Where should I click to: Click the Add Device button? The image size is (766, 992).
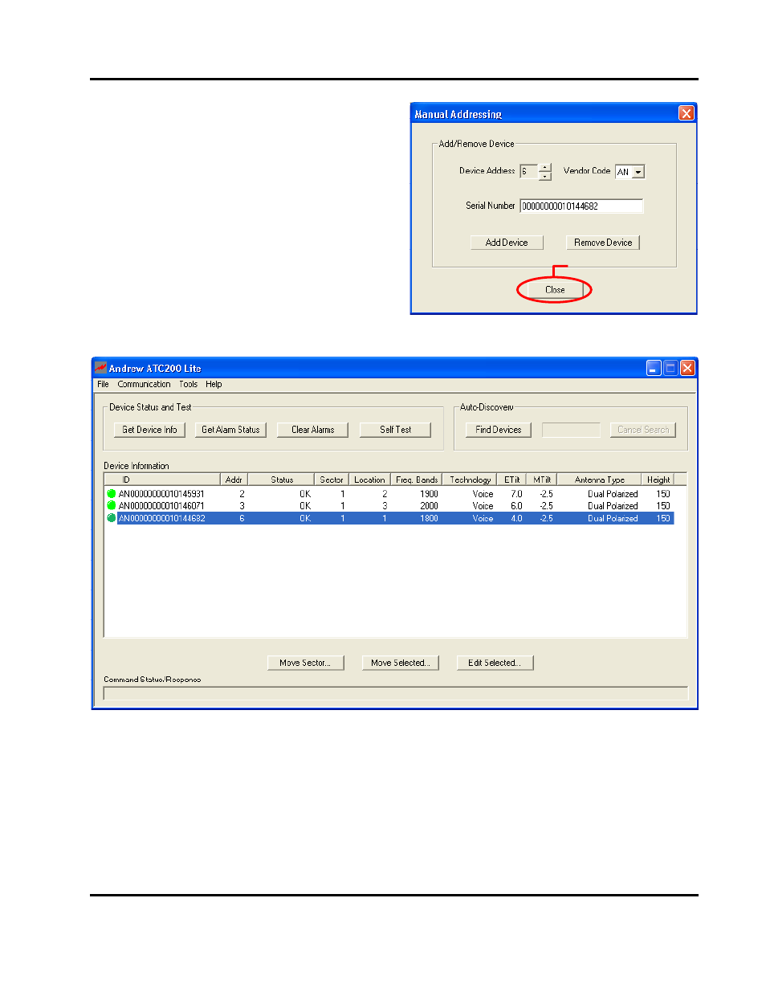(507, 243)
